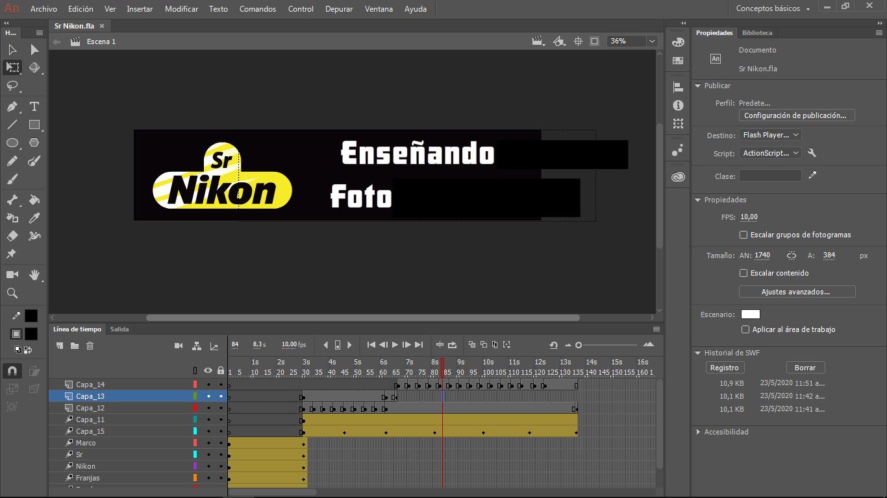Open the CC Libraries panel icon

coord(678,176)
